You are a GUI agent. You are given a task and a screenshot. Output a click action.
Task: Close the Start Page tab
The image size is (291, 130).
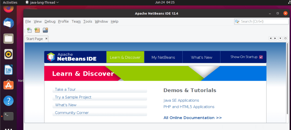click(46, 39)
